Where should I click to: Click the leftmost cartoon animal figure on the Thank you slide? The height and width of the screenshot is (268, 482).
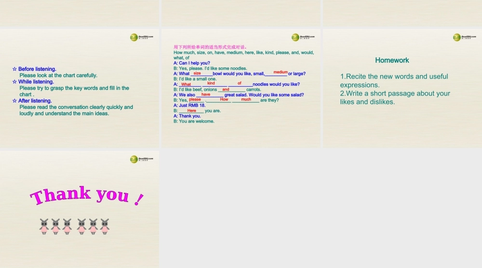(x=44, y=227)
